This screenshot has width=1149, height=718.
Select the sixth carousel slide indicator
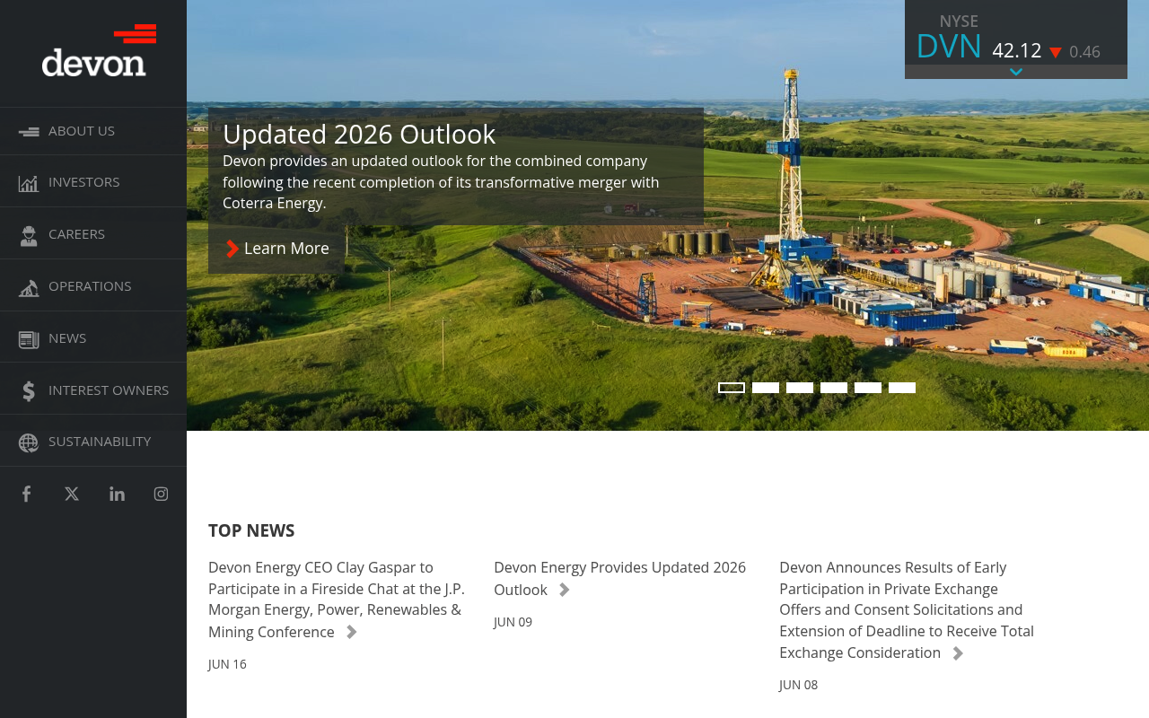click(902, 388)
